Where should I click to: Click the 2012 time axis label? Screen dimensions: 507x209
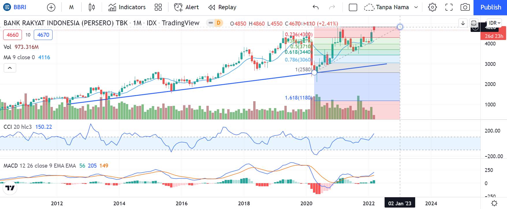click(x=57, y=203)
